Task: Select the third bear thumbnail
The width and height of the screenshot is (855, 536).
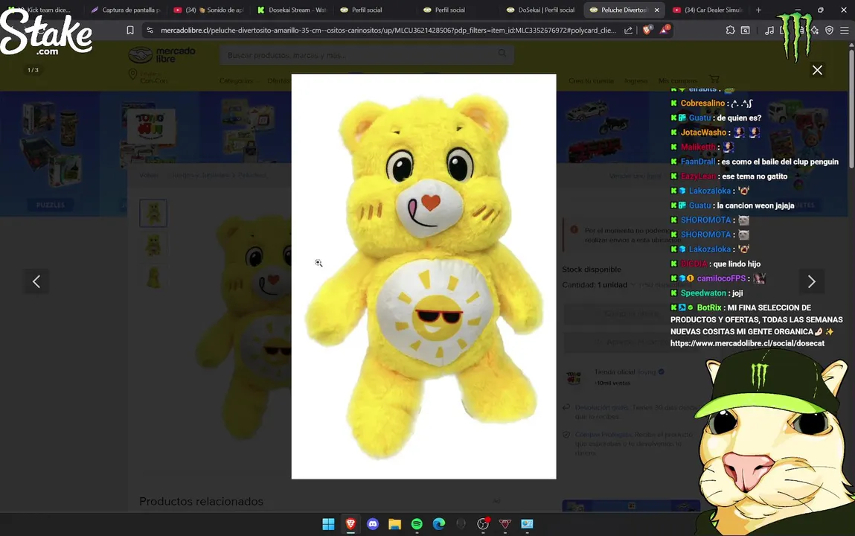Action: 153,278
